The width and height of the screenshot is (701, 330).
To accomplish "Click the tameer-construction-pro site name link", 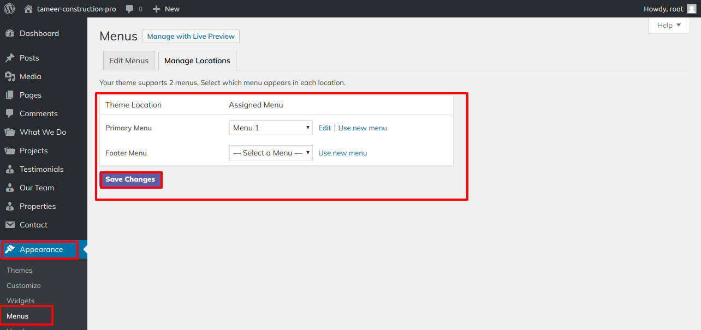I will (x=76, y=9).
